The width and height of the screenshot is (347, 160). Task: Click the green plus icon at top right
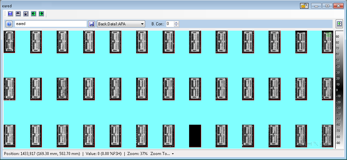click(339, 24)
